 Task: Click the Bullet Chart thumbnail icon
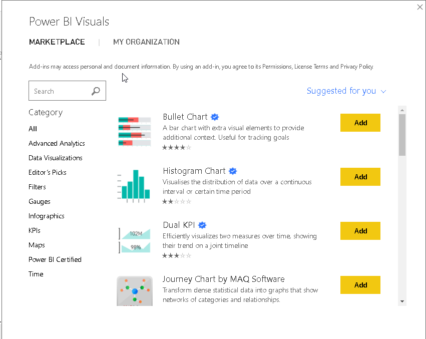click(134, 131)
